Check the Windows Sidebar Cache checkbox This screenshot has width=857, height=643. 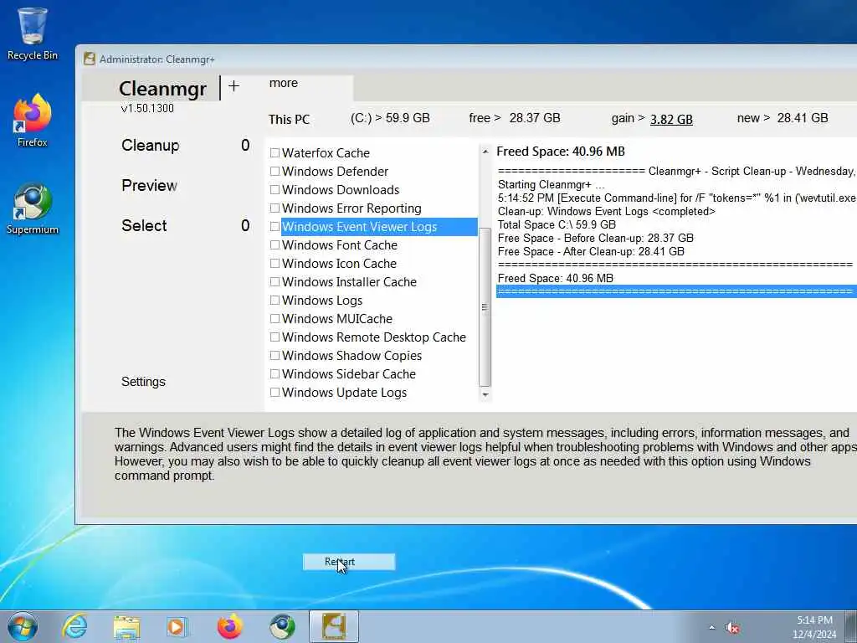tap(275, 374)
